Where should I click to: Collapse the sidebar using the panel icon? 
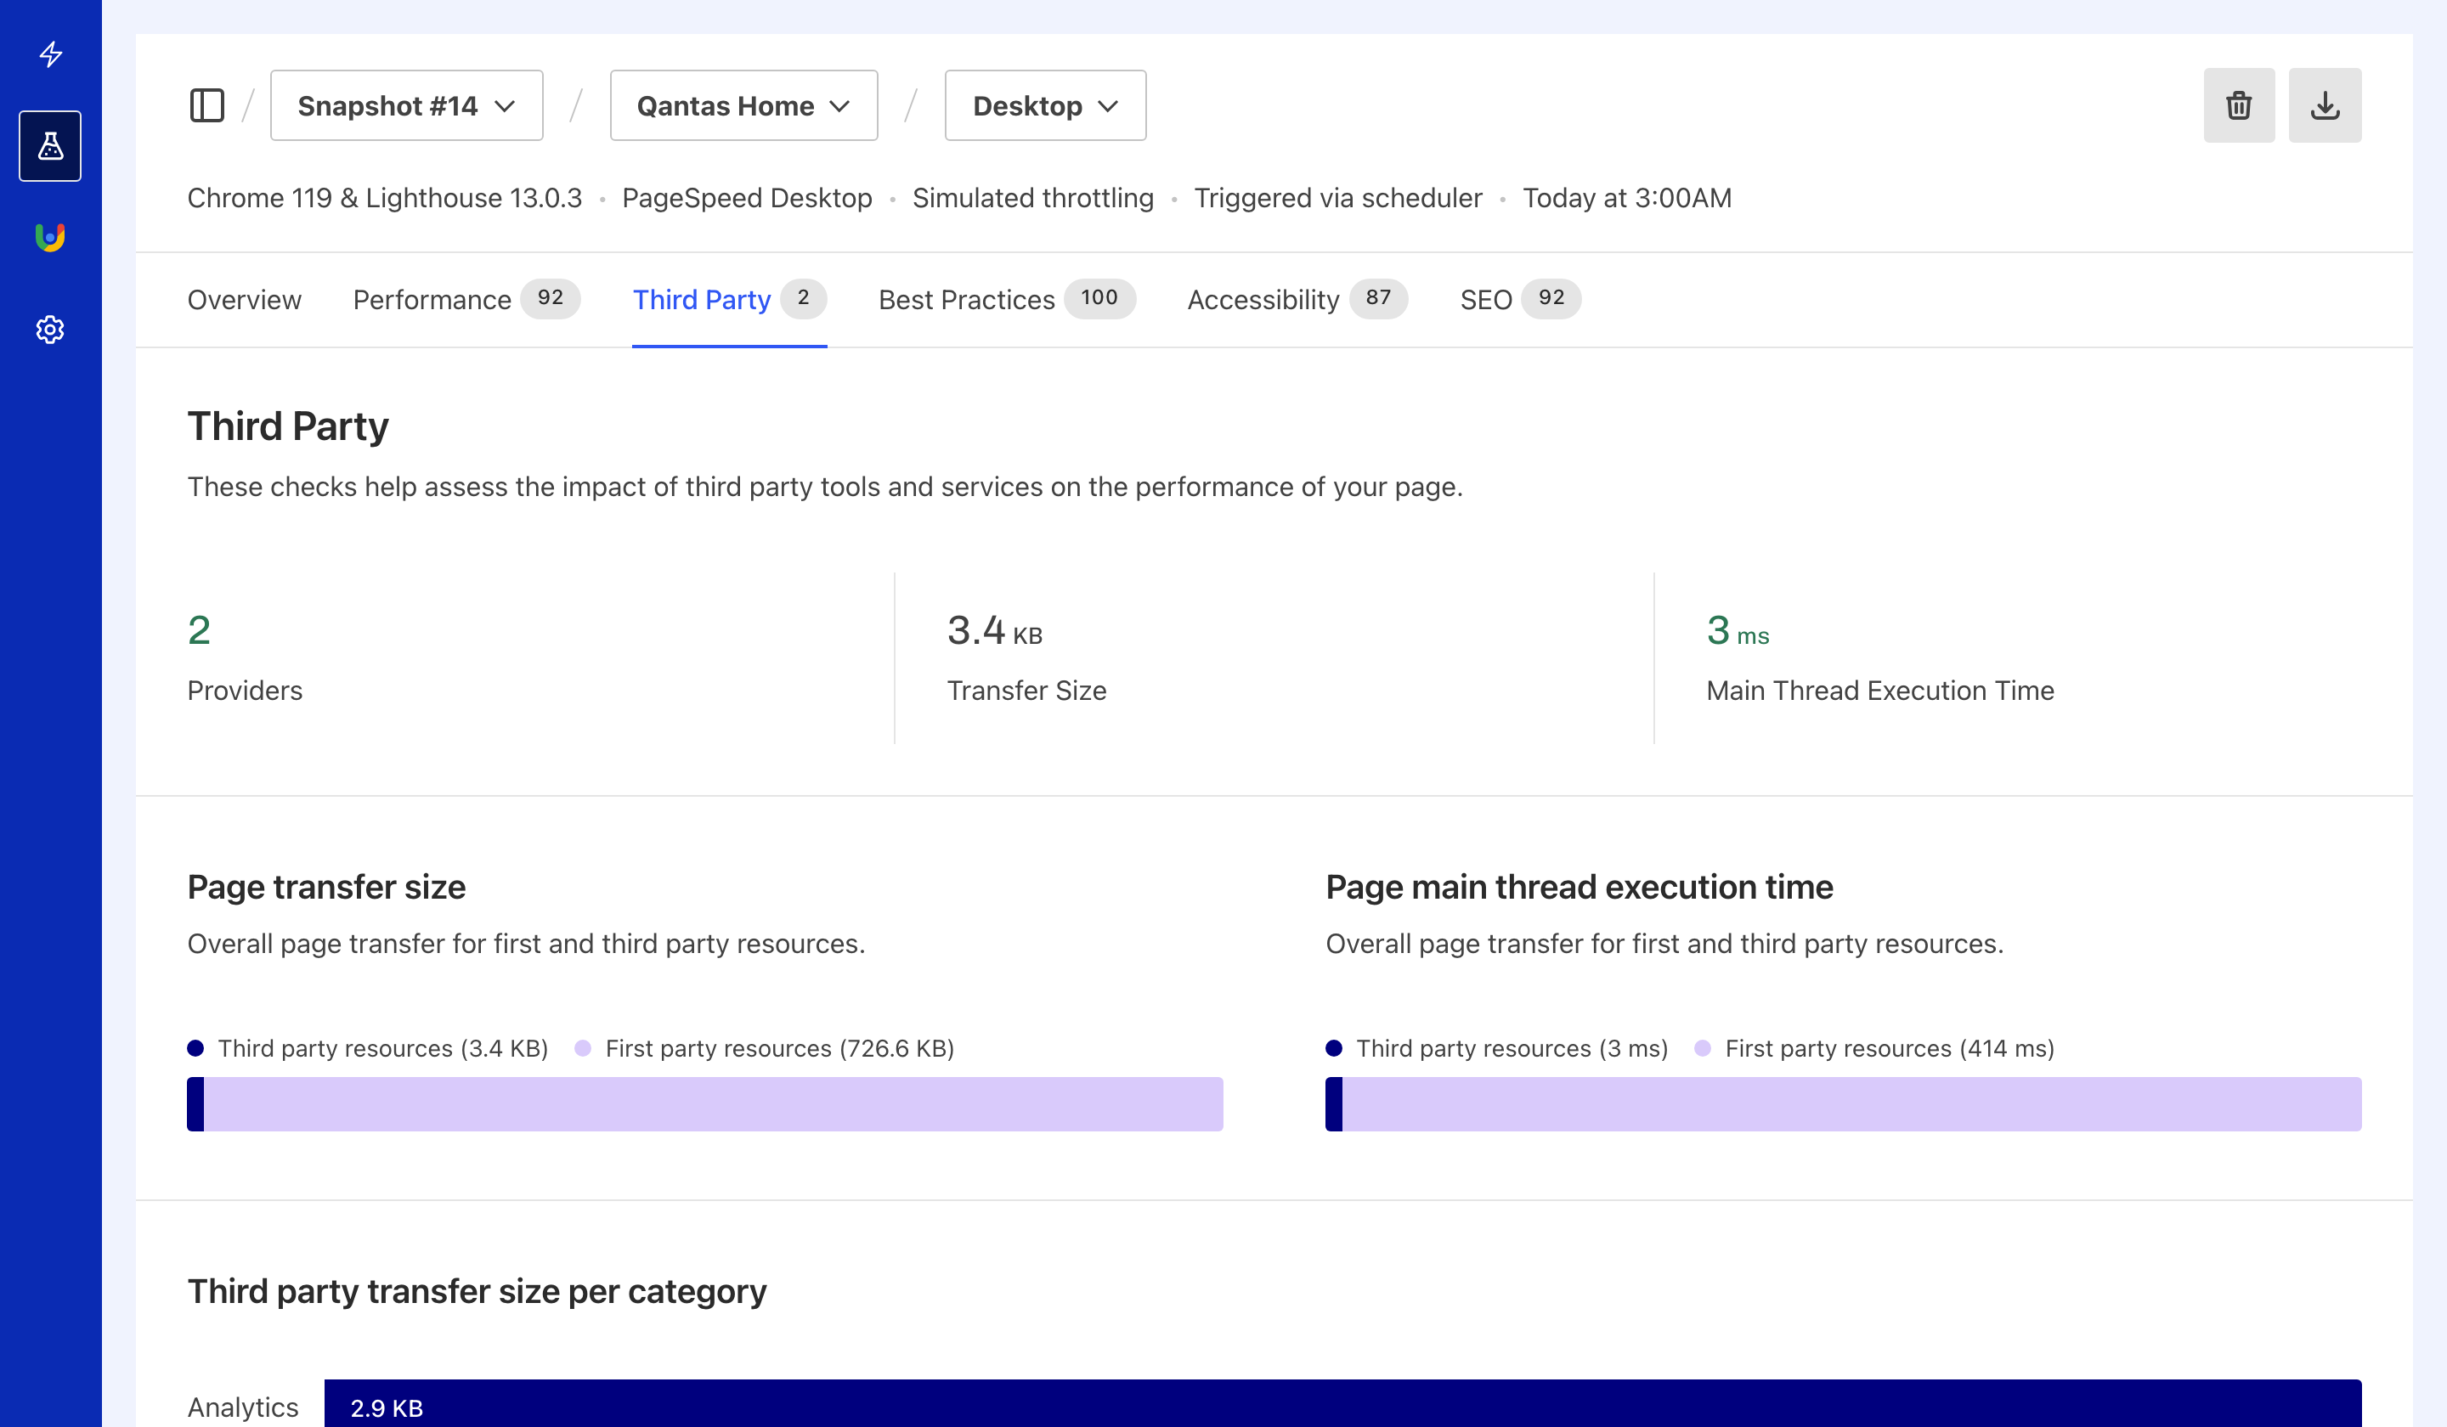[206, 104]
